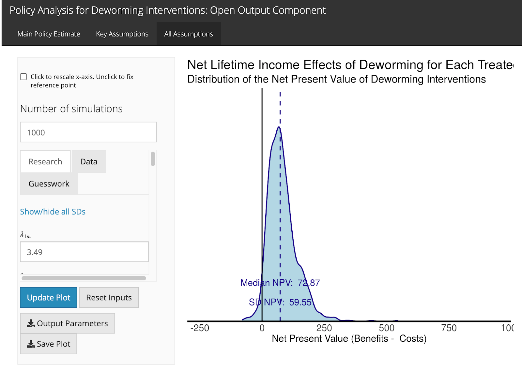
Task: Click the Show/hide all SDs link
Action: point(53,212)
